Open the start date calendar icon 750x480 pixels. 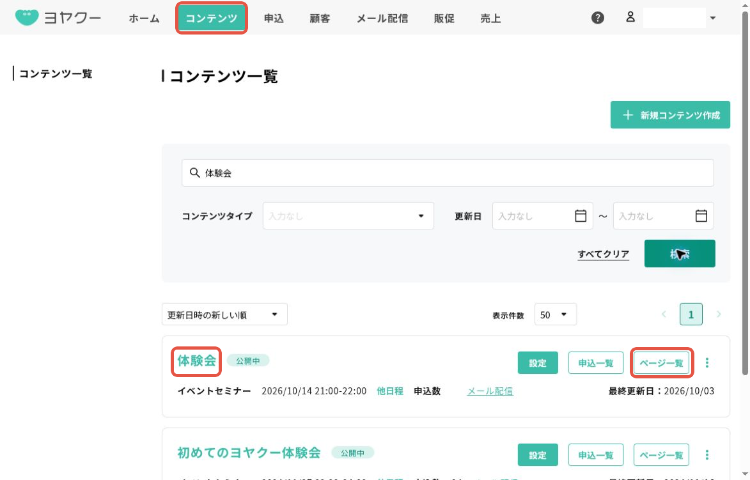pos(580,215)
